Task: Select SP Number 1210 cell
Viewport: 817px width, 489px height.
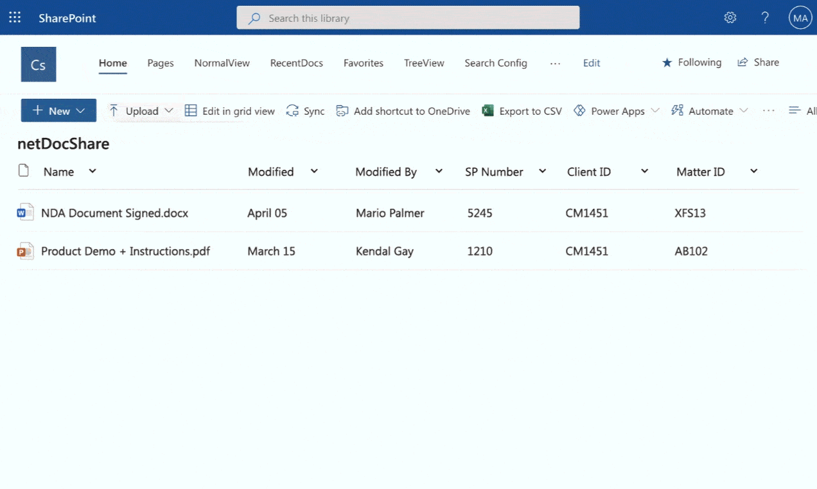Action: pyautogui.click(x=480, y=251)
